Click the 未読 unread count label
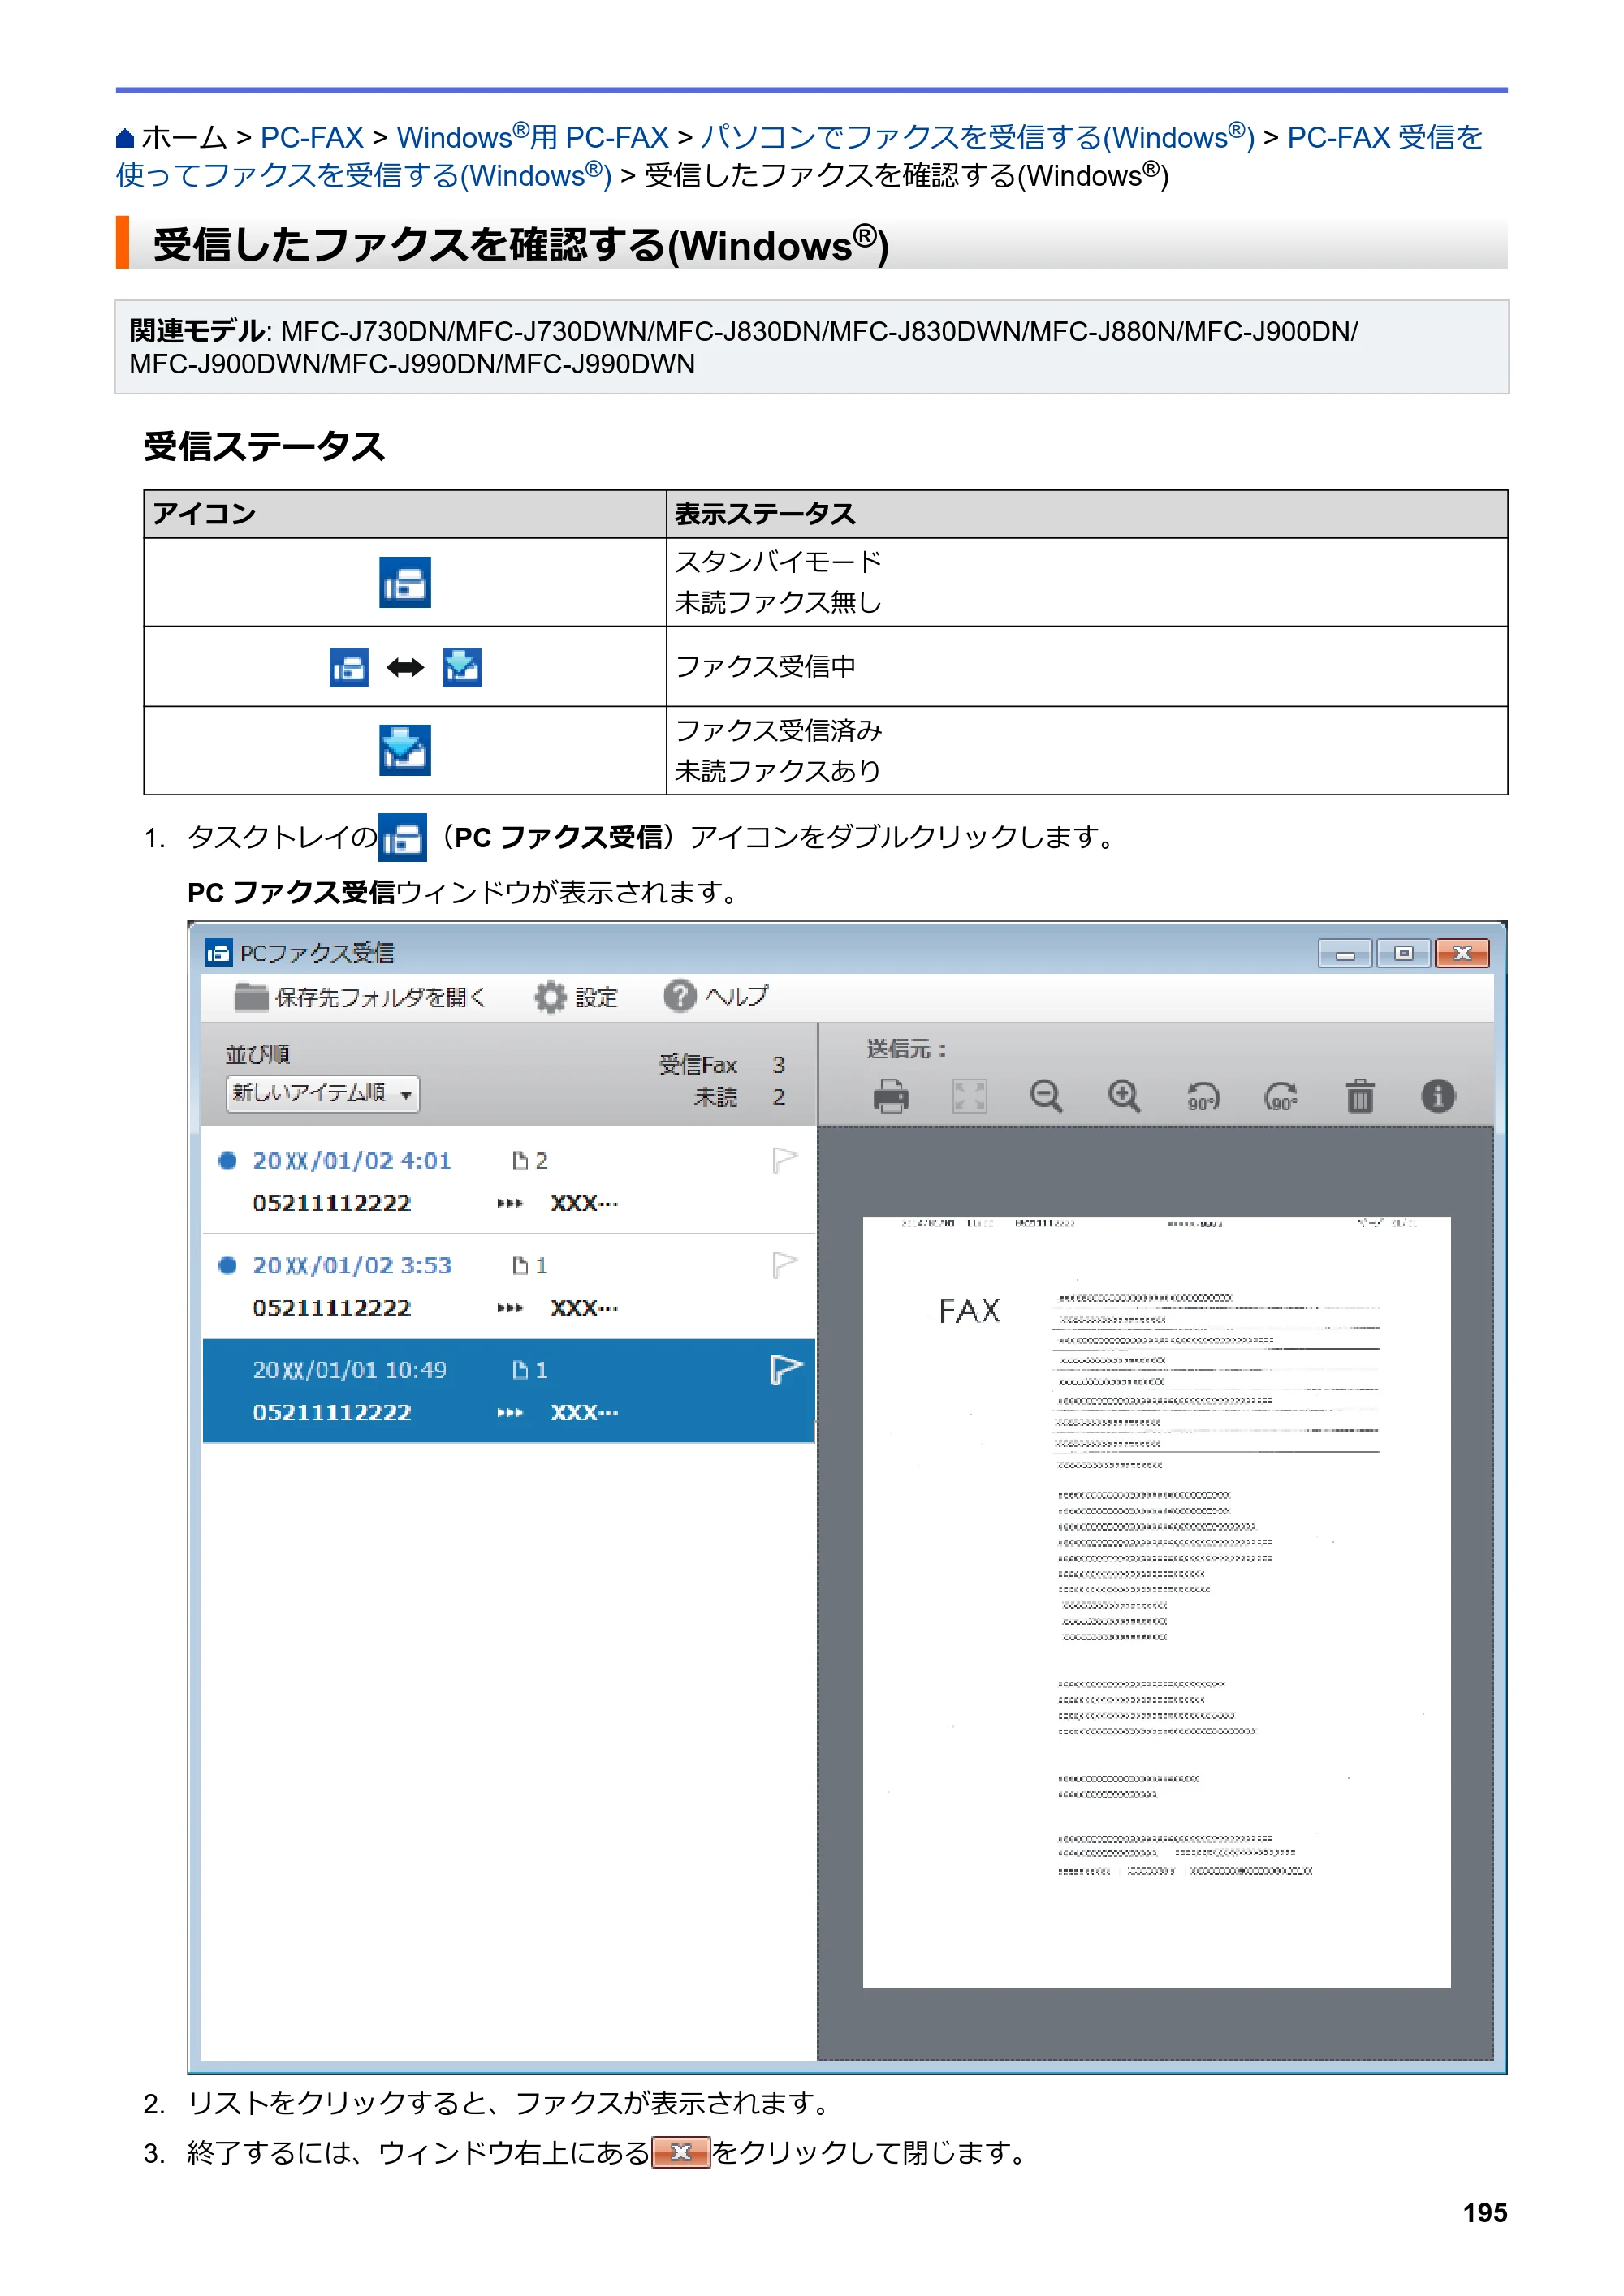 pos(716,1097)
